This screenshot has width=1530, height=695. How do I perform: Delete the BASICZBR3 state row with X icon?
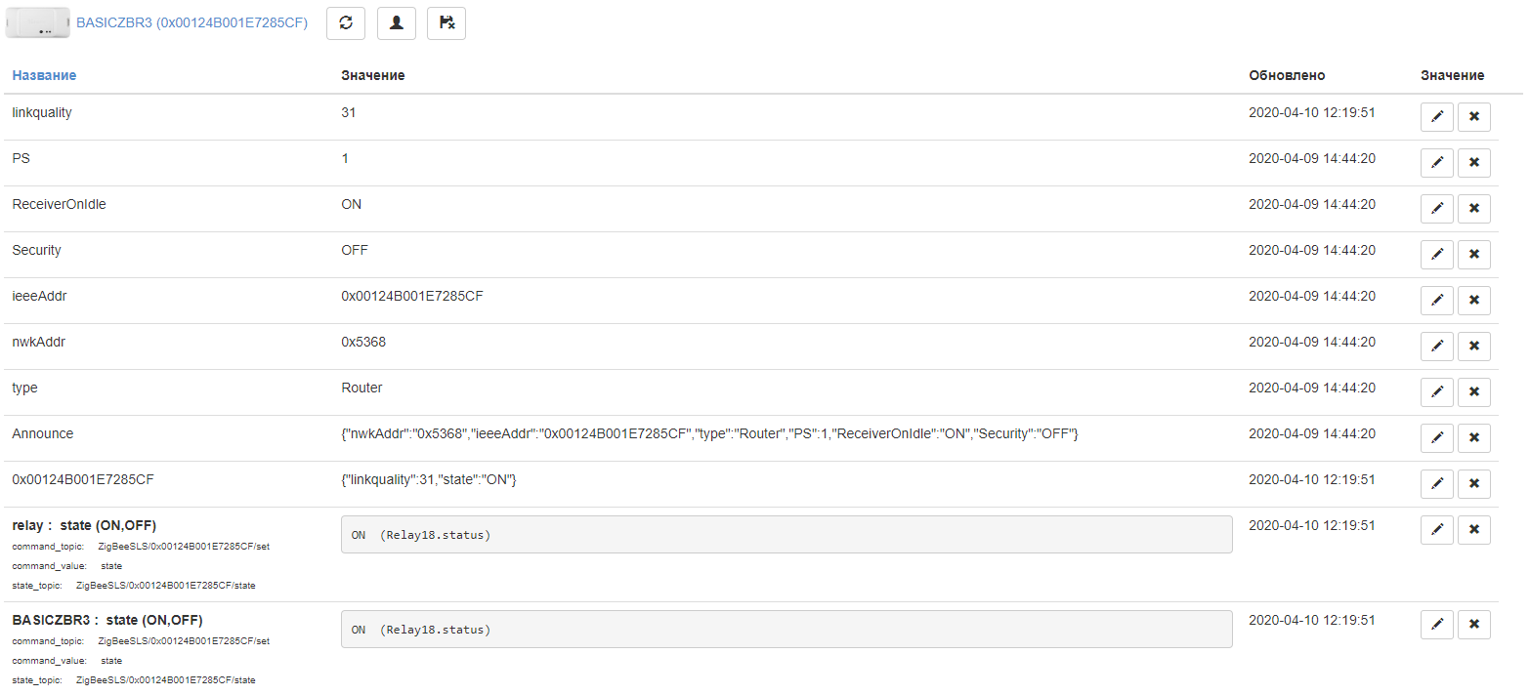pos(1473,625)
